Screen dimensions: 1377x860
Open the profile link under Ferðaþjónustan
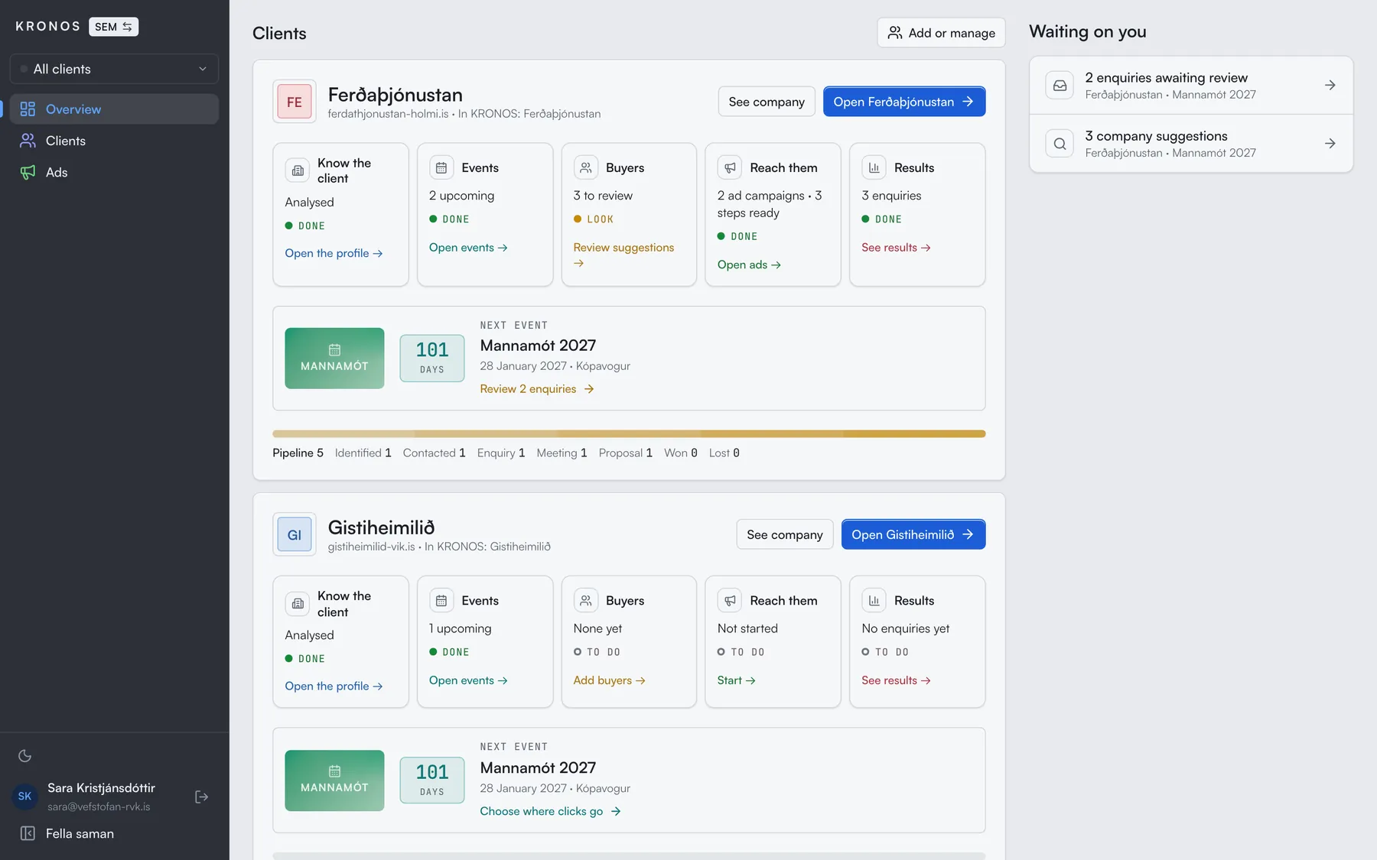coord(334,253)
